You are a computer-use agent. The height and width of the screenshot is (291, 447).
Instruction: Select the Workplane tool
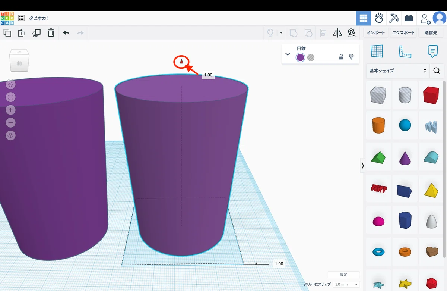tap(377, 51)
